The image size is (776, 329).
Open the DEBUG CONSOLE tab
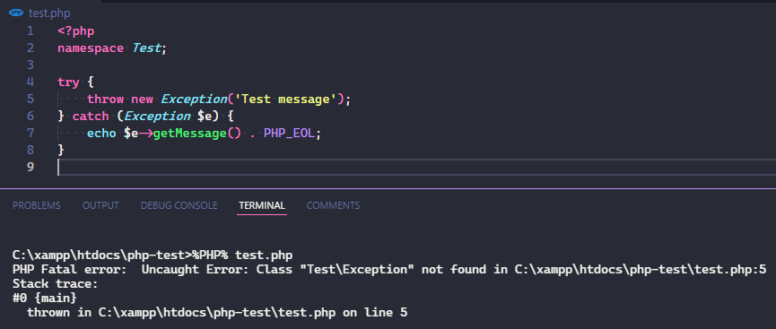click(x=179, y=205)
